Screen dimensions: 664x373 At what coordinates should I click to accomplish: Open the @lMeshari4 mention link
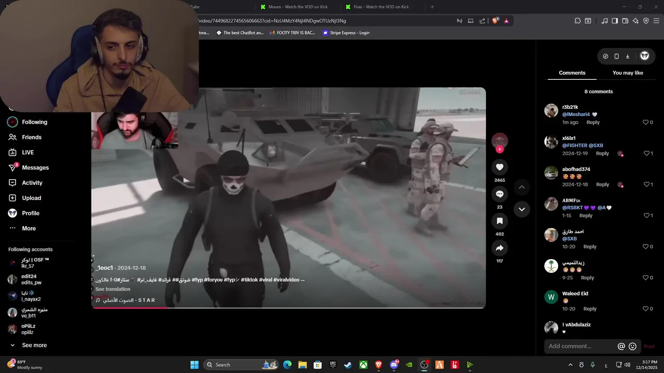point(576,114)
